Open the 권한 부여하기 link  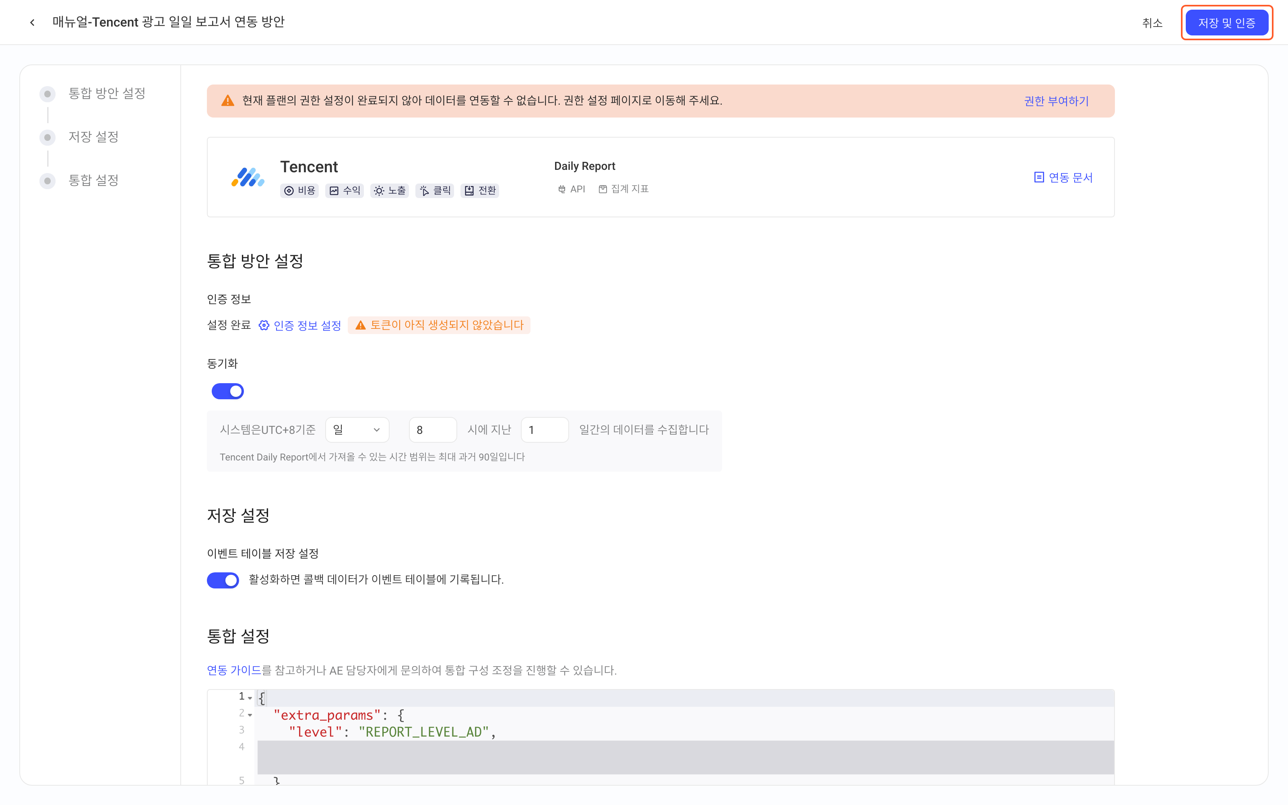pos(1057,101)
